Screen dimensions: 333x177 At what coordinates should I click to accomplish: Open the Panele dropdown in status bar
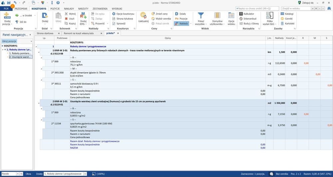18,174
